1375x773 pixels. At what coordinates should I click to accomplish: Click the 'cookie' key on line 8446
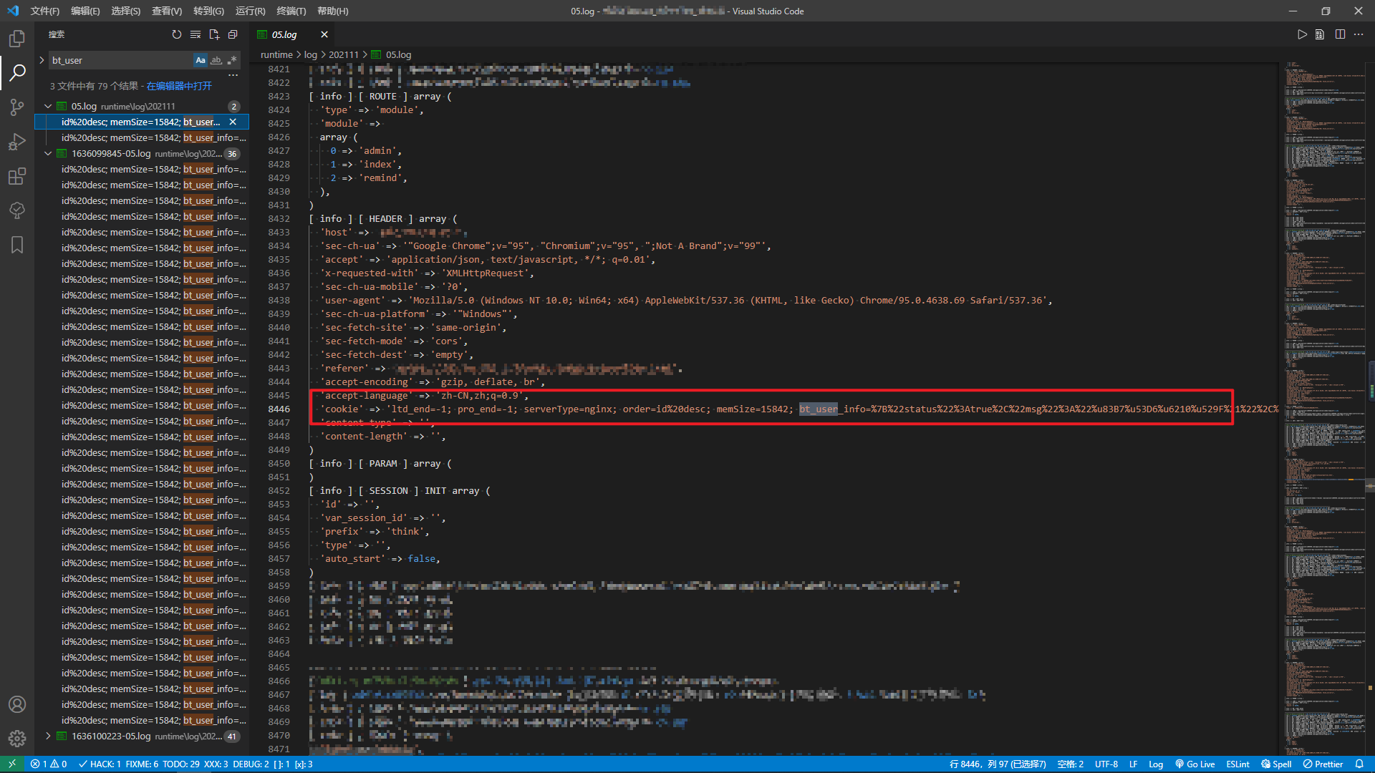pyautogui.click(x=342, y=409)
